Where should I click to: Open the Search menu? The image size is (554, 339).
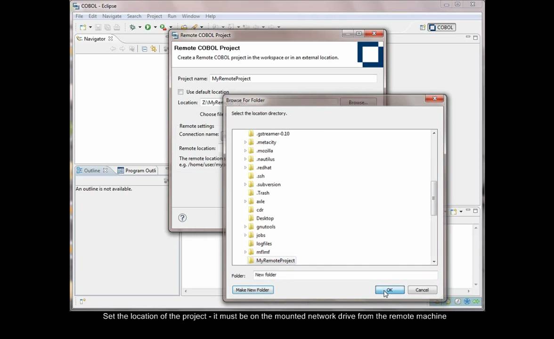tap(134, 16)
